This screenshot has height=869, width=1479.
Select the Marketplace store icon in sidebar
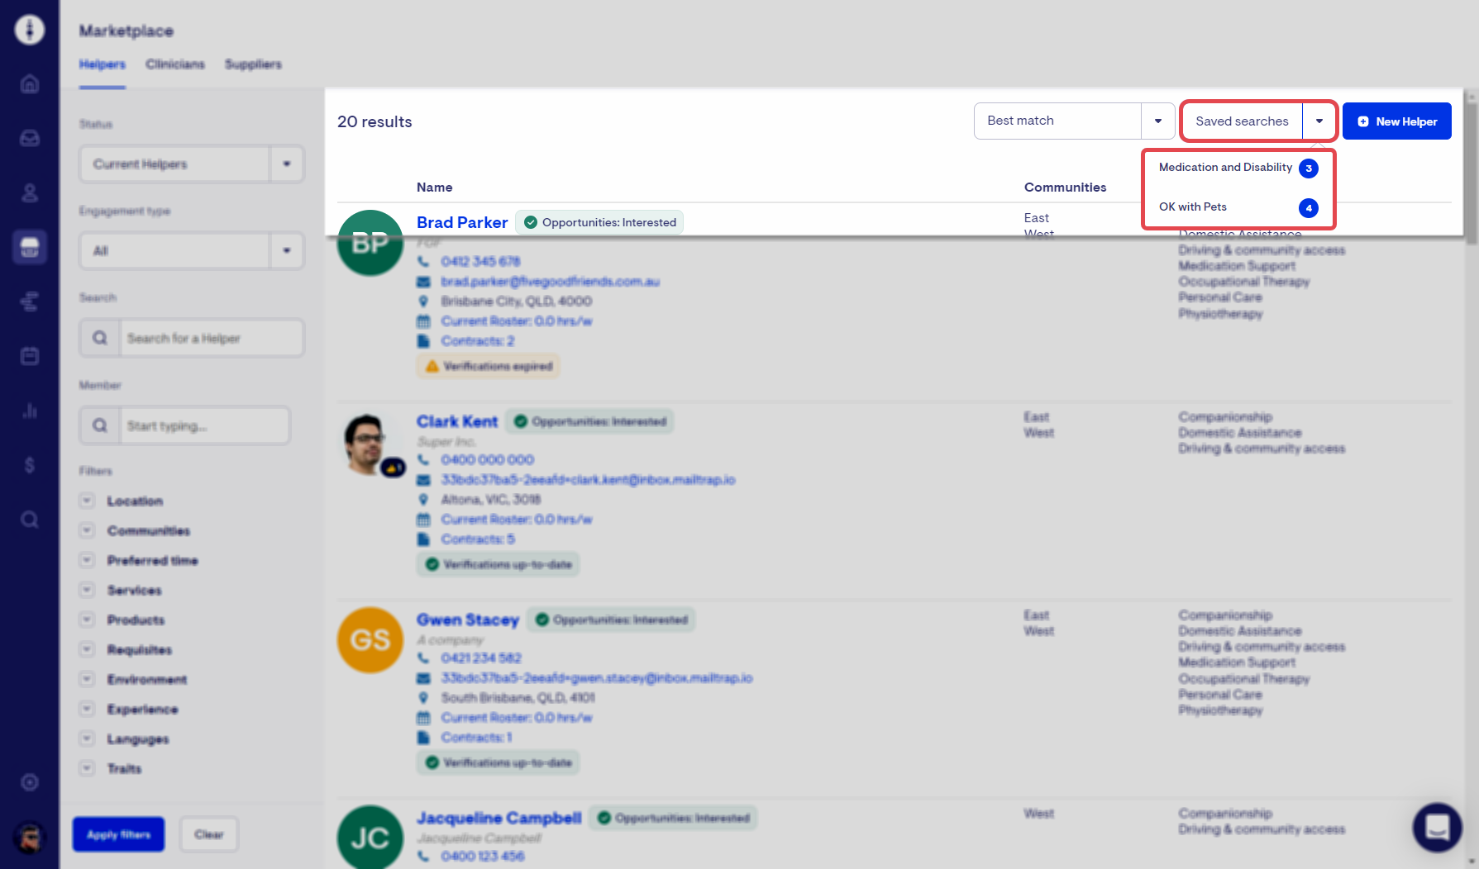(30, 247)
